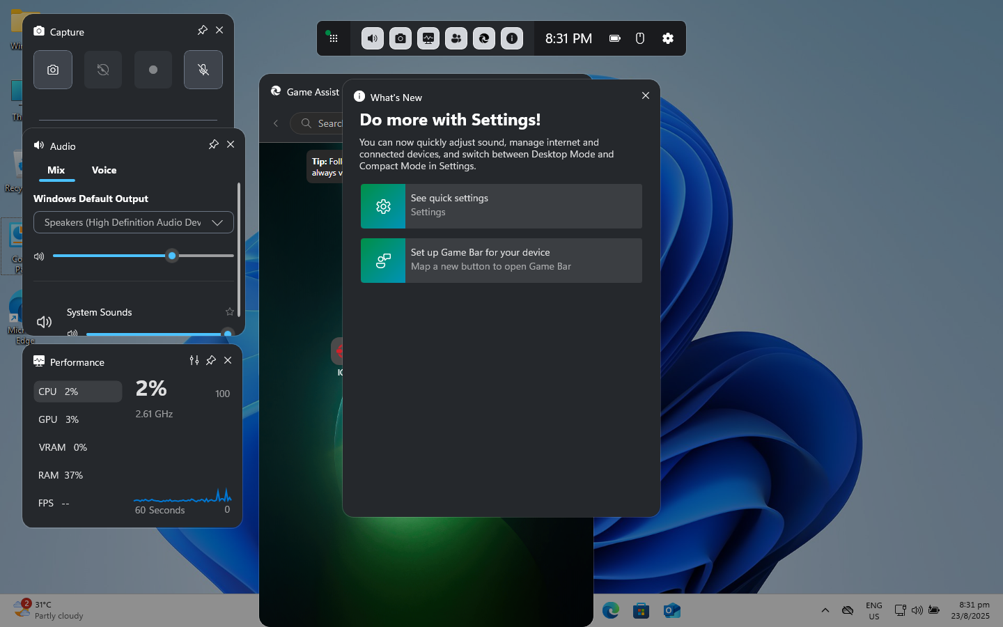Adjust the System Sounds volume slider

[159, 334]
